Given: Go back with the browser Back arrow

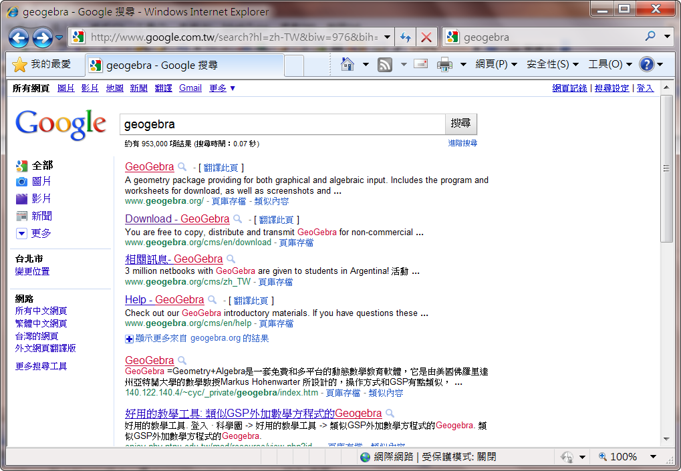Looking at the screenshot, I should 19,38.
